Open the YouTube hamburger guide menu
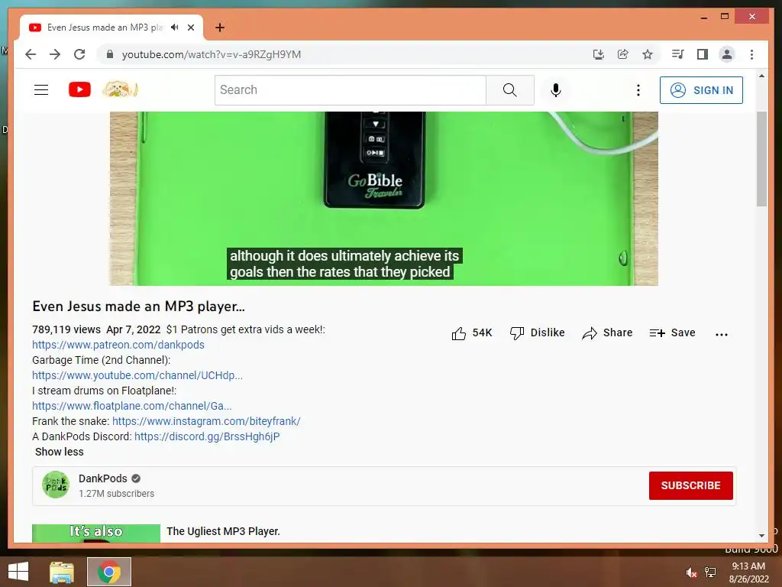782x587 pixels. coord(41,90)
